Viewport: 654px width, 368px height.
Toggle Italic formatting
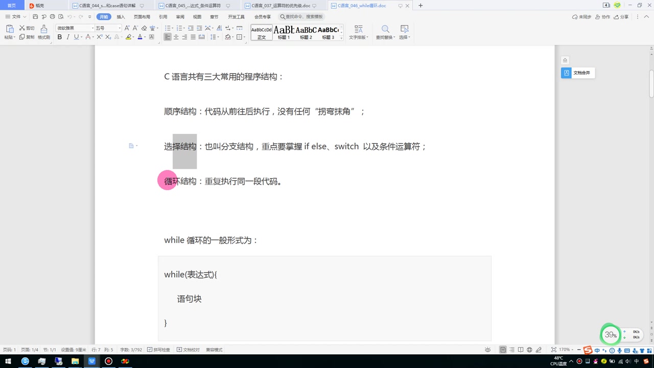68,37
